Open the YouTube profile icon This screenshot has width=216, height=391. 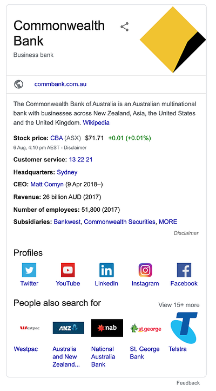pos(68,270)
